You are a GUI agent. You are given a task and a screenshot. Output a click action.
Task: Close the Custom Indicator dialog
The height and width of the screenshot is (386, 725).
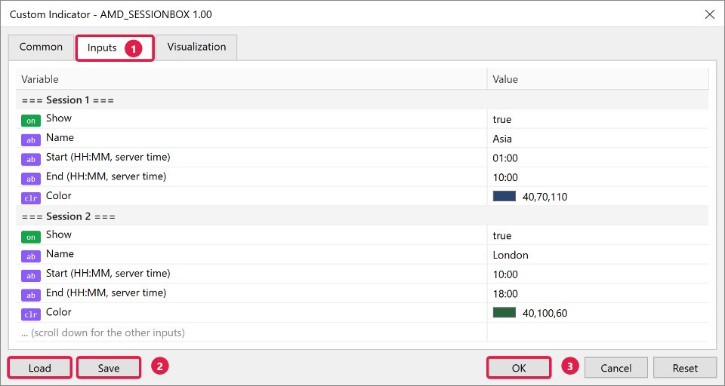coord(710,14)
